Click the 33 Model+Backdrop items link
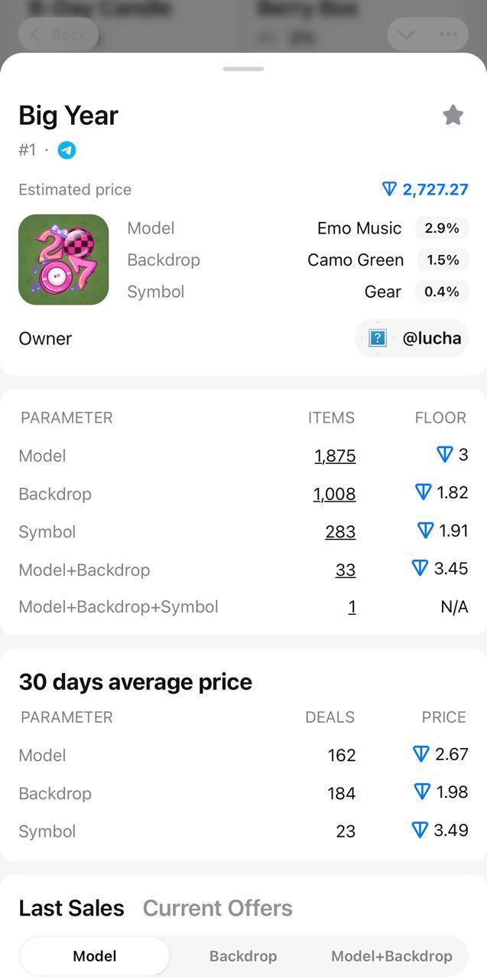Viewport: 487px width, 980px height. pos(347,569)
